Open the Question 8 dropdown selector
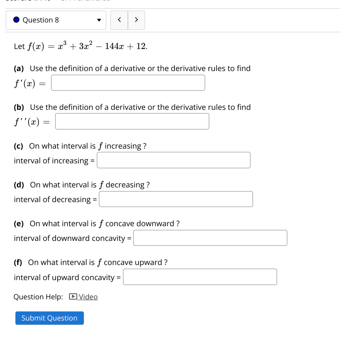 click(x=56, y=20)
